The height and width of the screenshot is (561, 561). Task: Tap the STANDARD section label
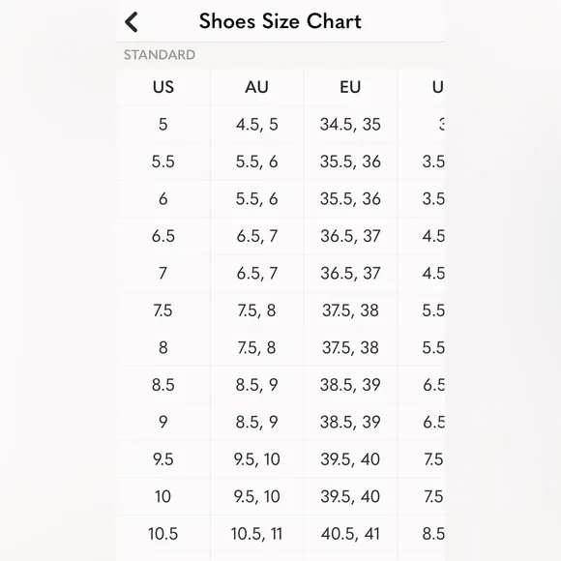[160, 55]
